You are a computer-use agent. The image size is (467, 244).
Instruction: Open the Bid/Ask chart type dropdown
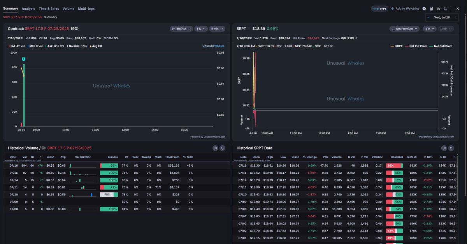(181, 29)
